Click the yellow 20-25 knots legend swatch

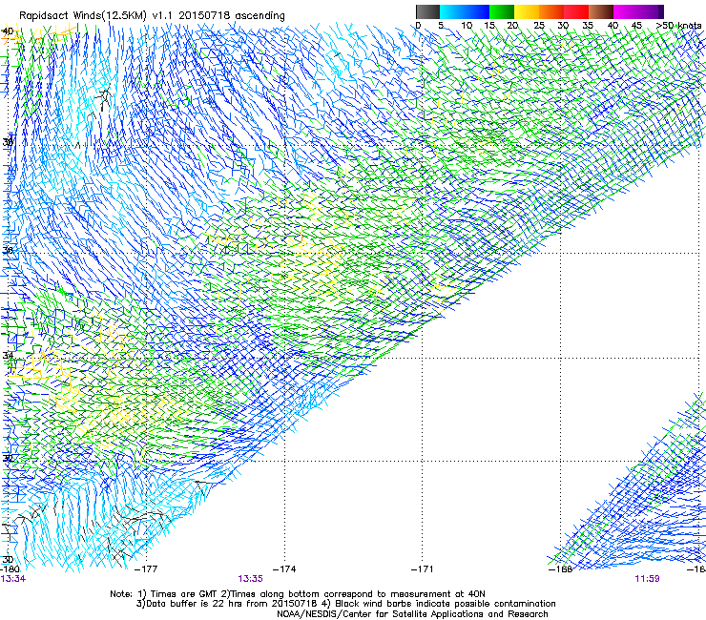click(x=527, y=11)
